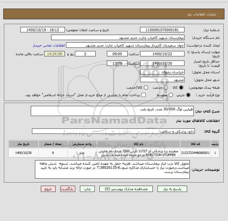
Task: Click the تعداد / مقدار column header
Action: (53, 144)
